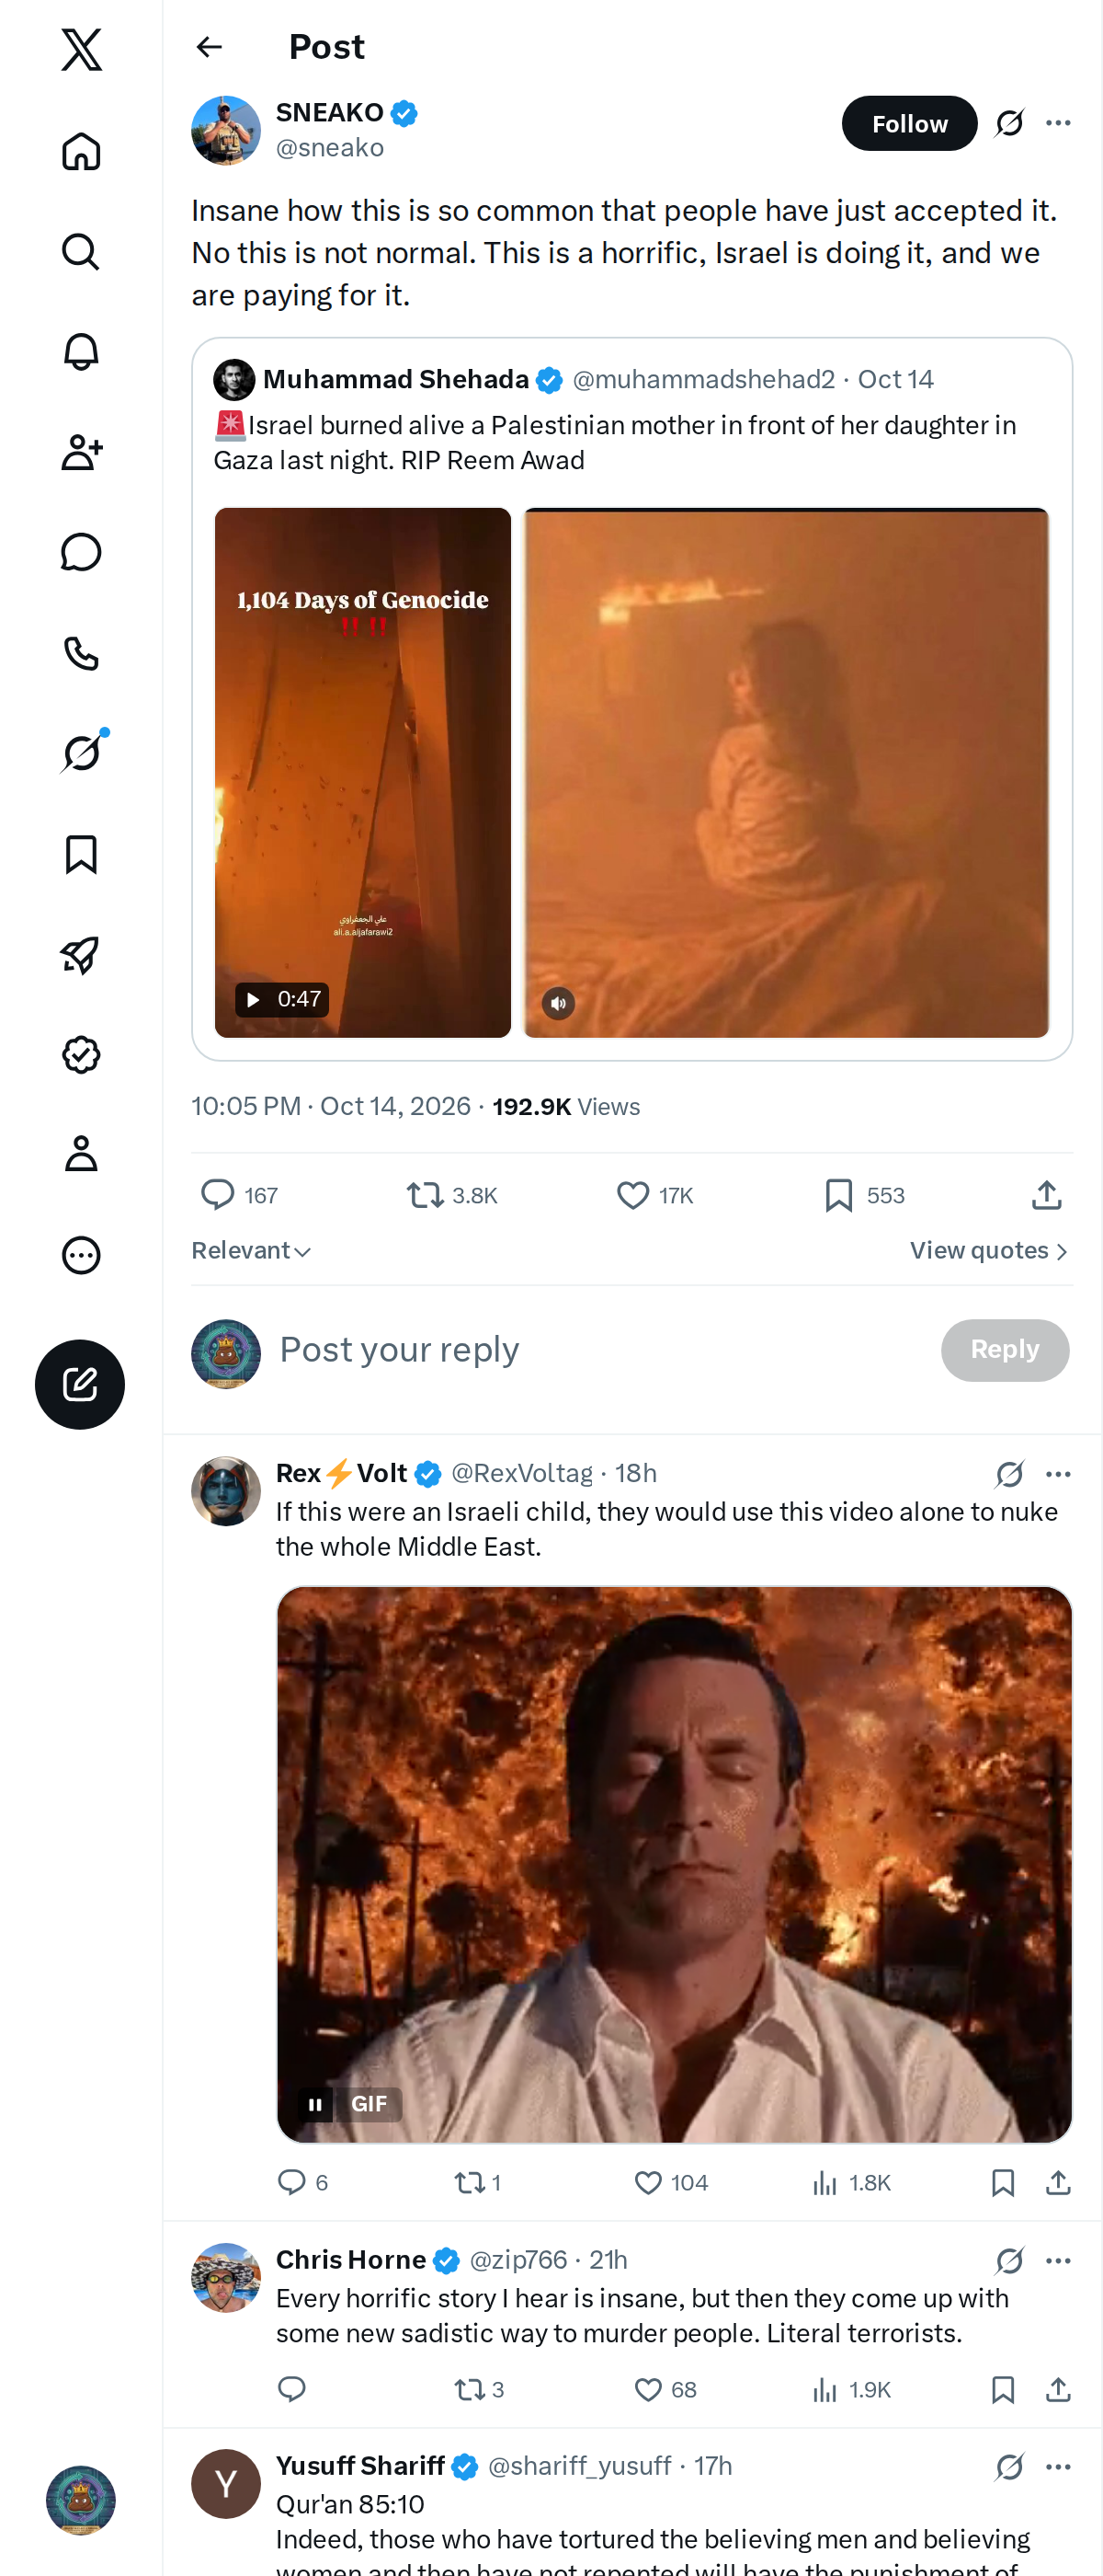Like SNEAKO's post with 17K likes
This screenshot has height=2576, width=1103.
[654, 1195]
